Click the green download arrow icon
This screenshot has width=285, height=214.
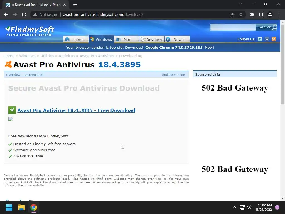pyautogui.click(x=12, y=110)
